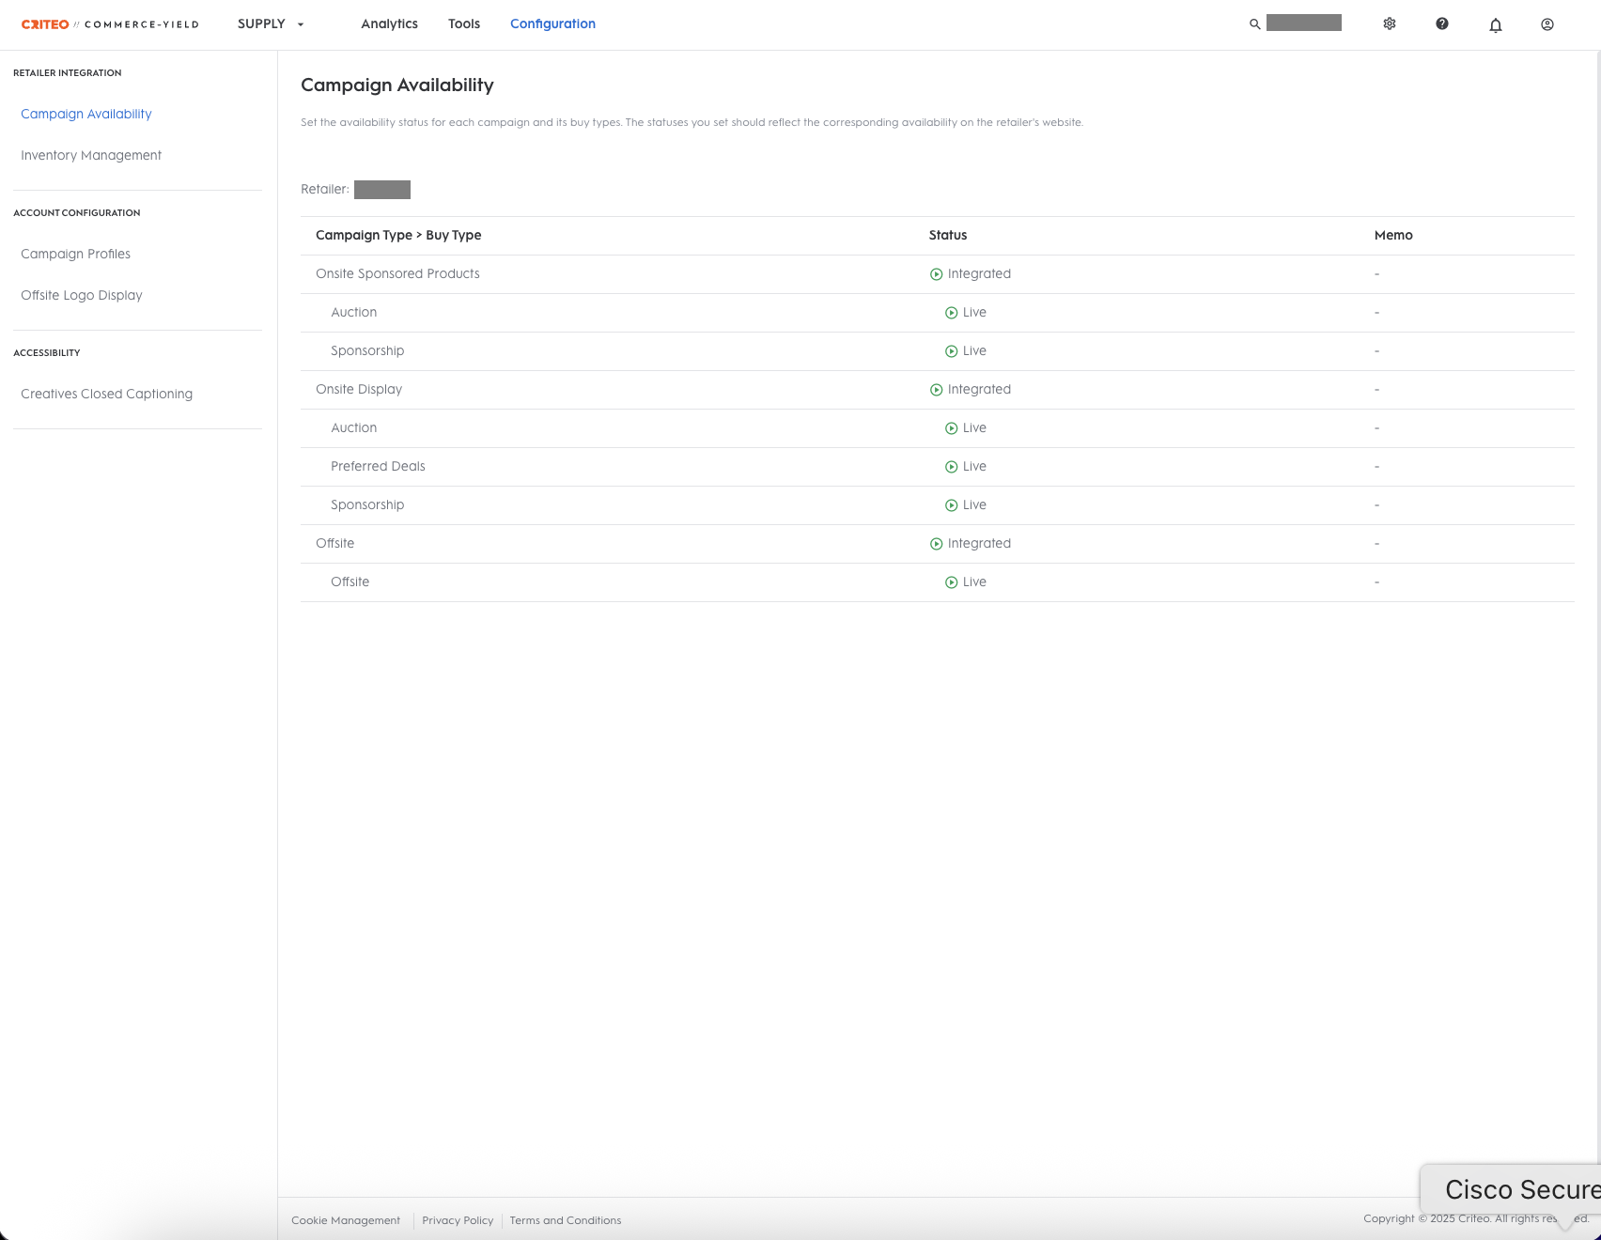Image resolution: width=1601 pixels, height=1240 pixels.
Task: Click the Criteo Commerce-Yield logo
Action: (110, 24)
